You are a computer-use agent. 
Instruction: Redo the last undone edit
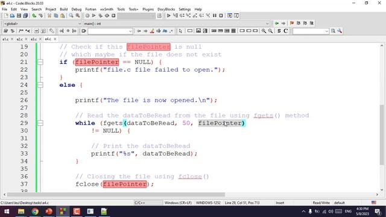point(40,16)
